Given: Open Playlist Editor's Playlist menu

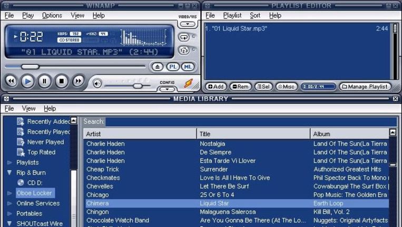Looking at the screenshot, I should (232, 15).
